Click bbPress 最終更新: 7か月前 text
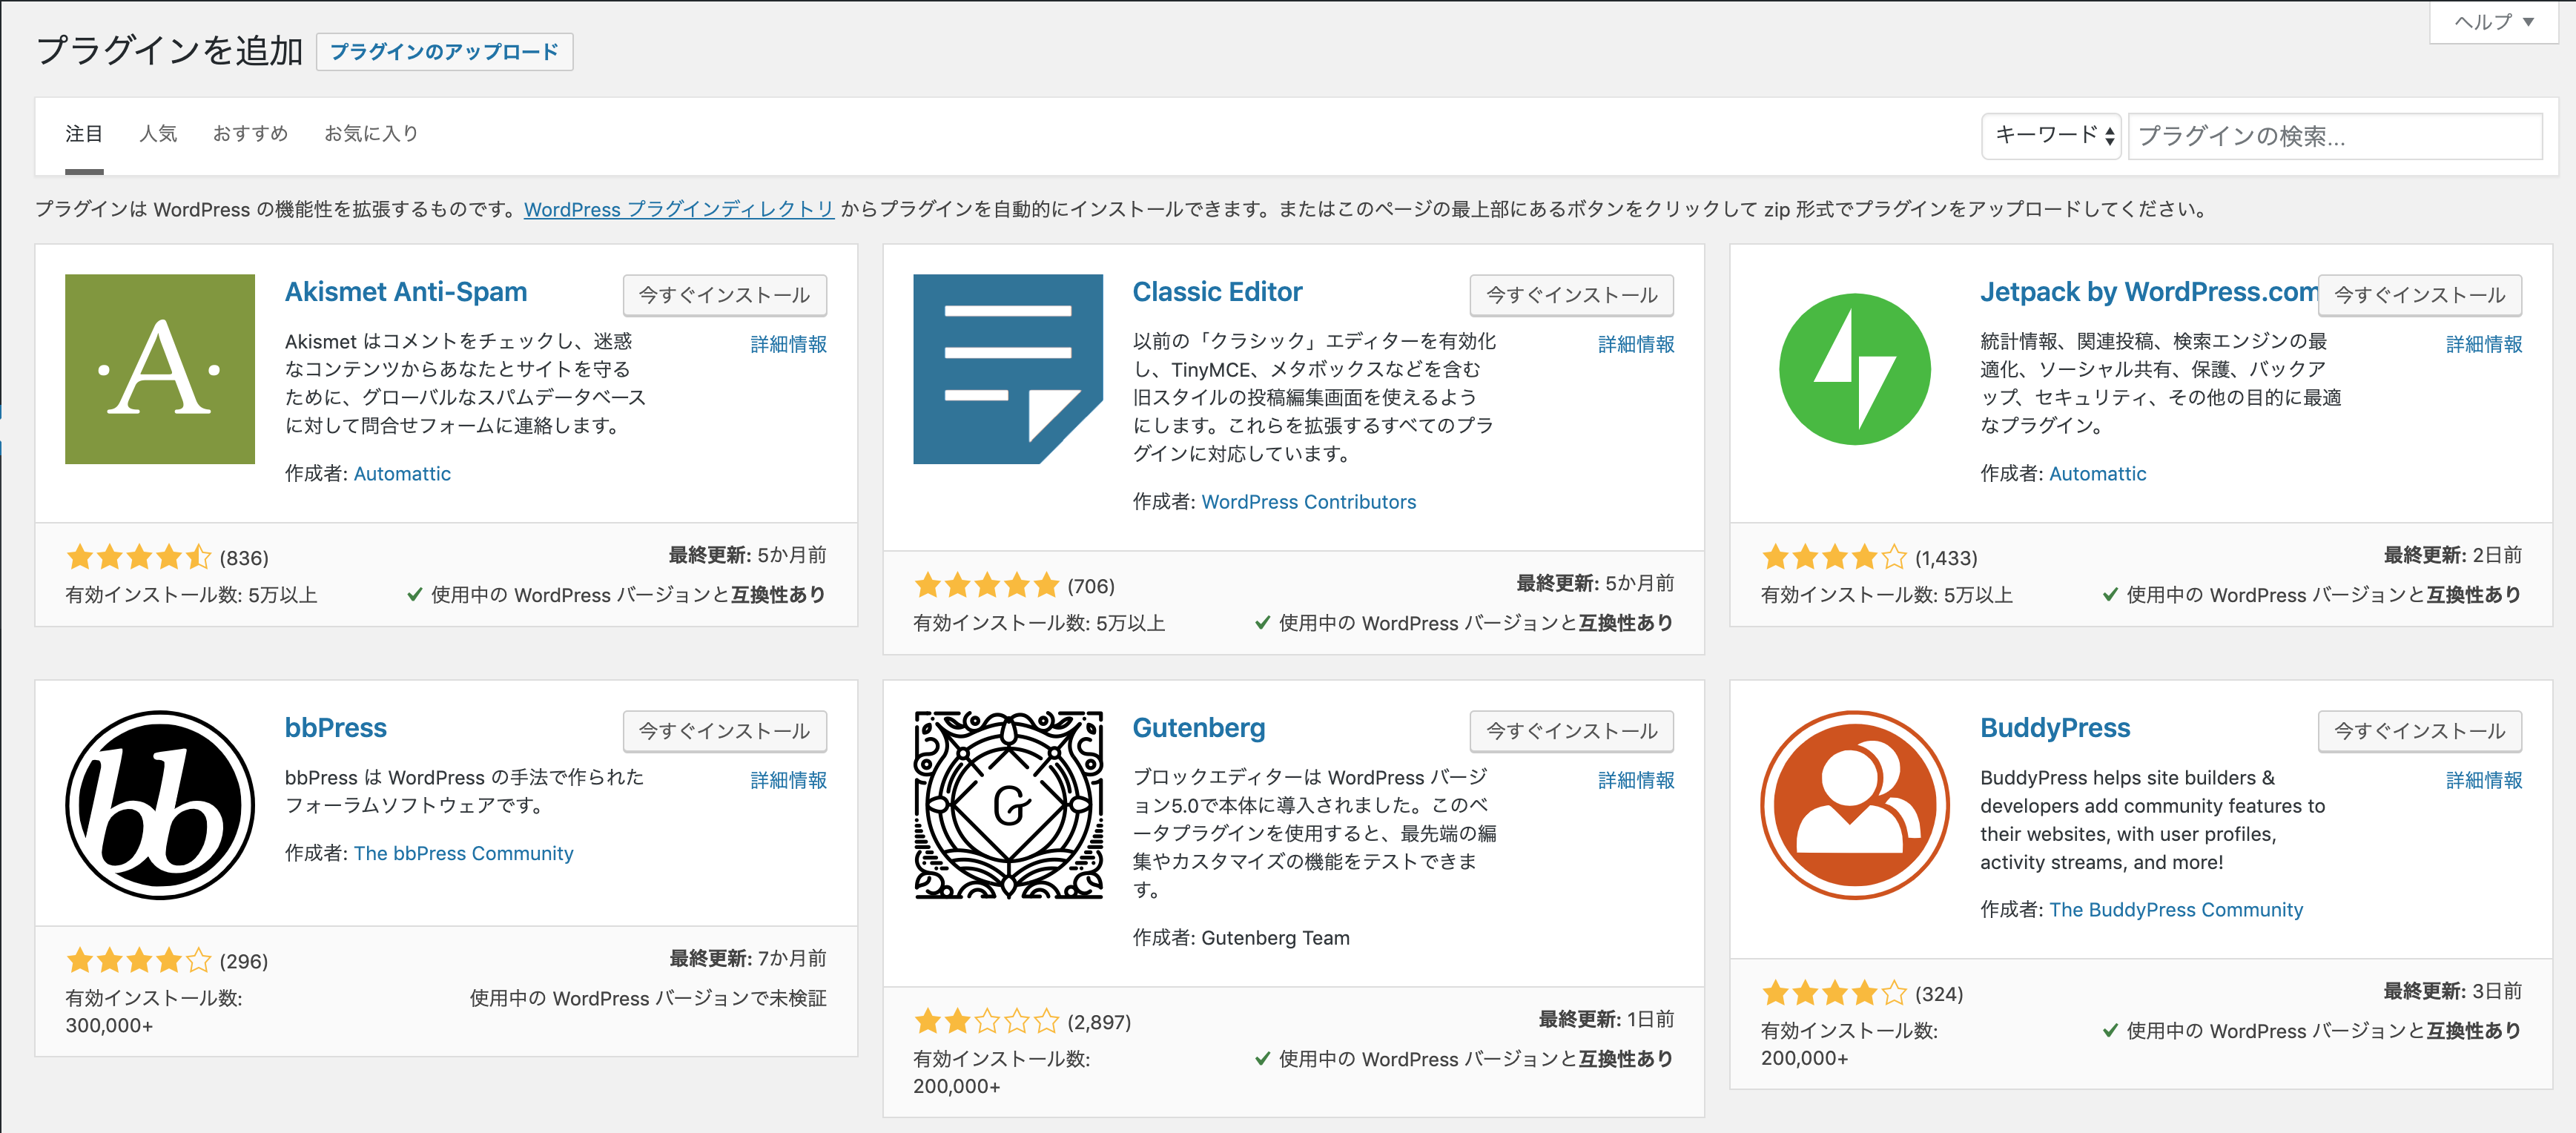 pyautogui.click(x=748, y=958)
